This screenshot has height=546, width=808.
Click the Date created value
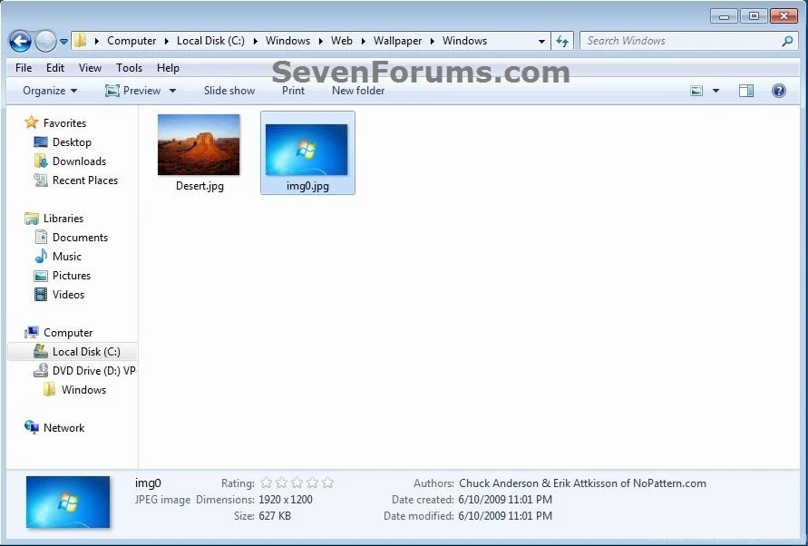click(x=505, y=500)
